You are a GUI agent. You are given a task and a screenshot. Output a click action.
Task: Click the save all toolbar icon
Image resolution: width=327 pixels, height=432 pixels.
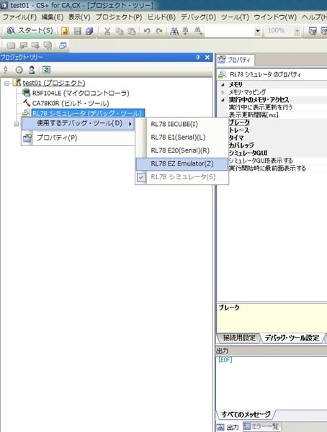89,31
